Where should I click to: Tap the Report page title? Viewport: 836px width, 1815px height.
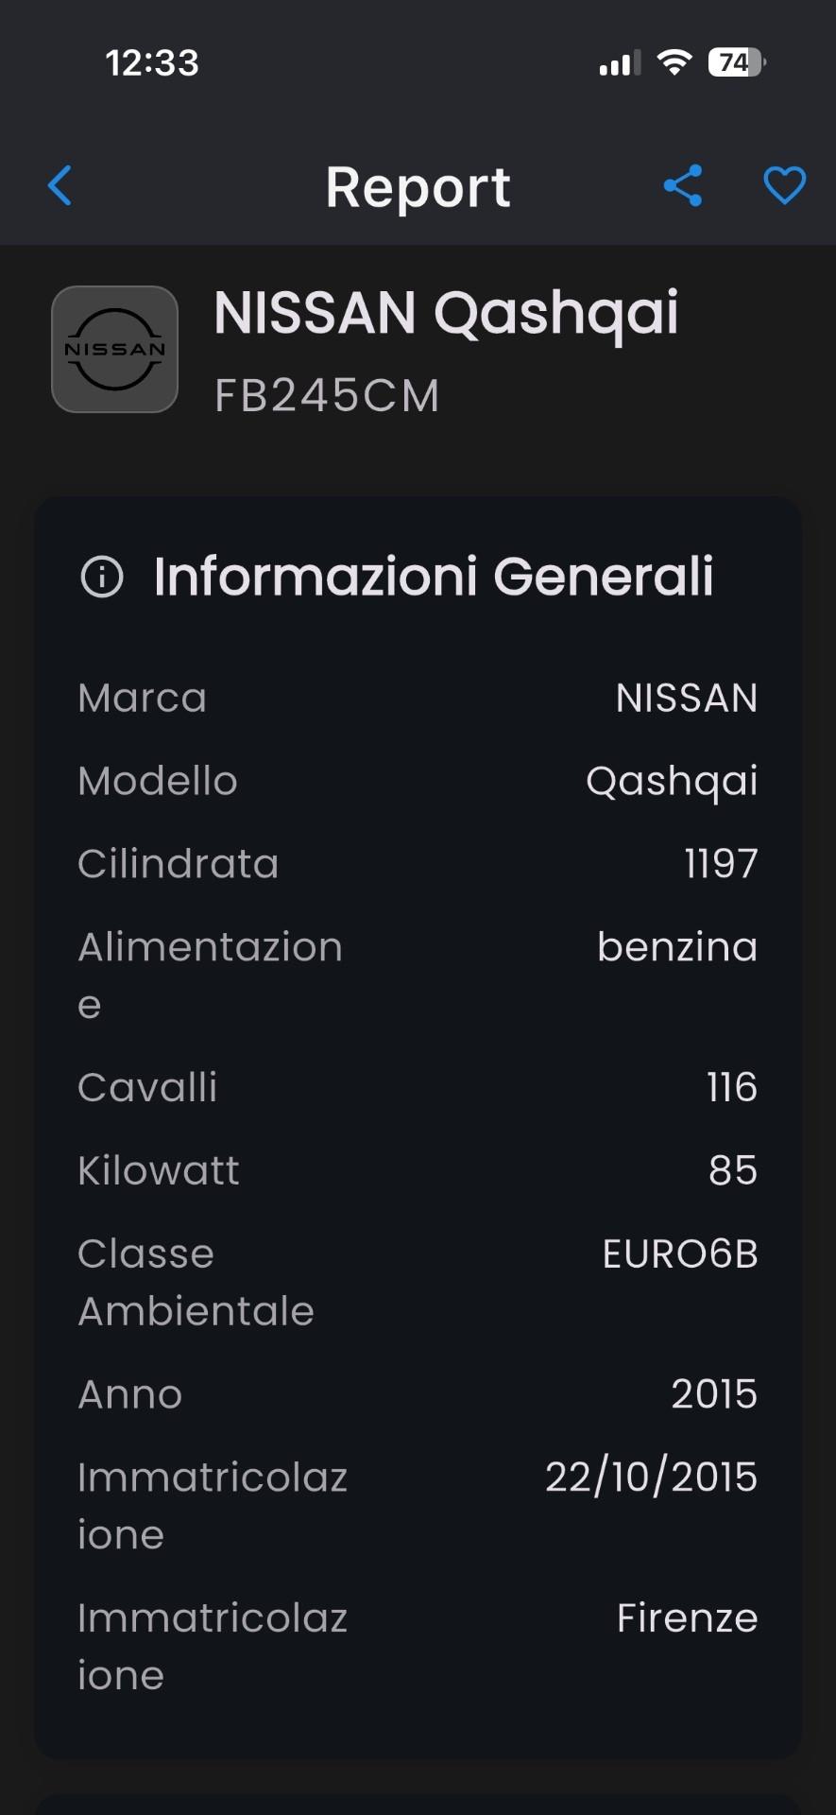click(x=418, y=186)
